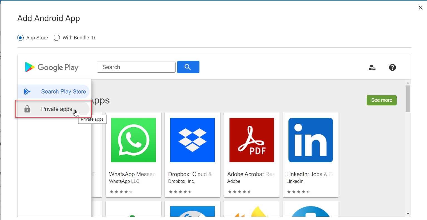Select the WhatsApp Messenger app icon
Image resolution: width=427 pixels, height=220 pixels.
click(133, 140)
